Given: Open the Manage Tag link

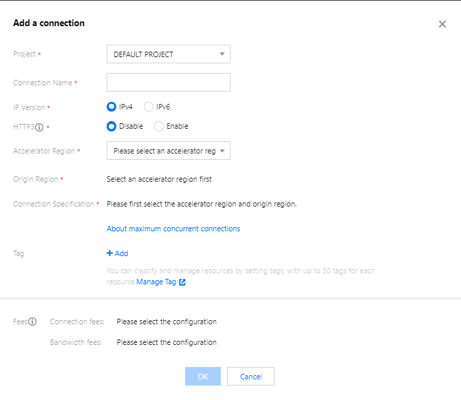Looking at the screenshot, I should point(156,282).
